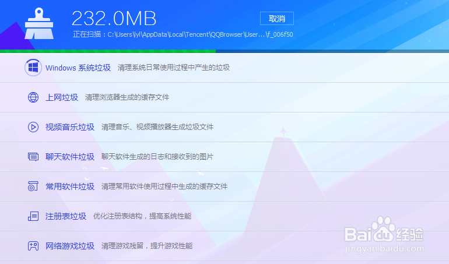The height and width of the screenshot is (264, 449).
Task: Click the play icon for 视频音乐垃圾
Action: (x=33, y=127)
